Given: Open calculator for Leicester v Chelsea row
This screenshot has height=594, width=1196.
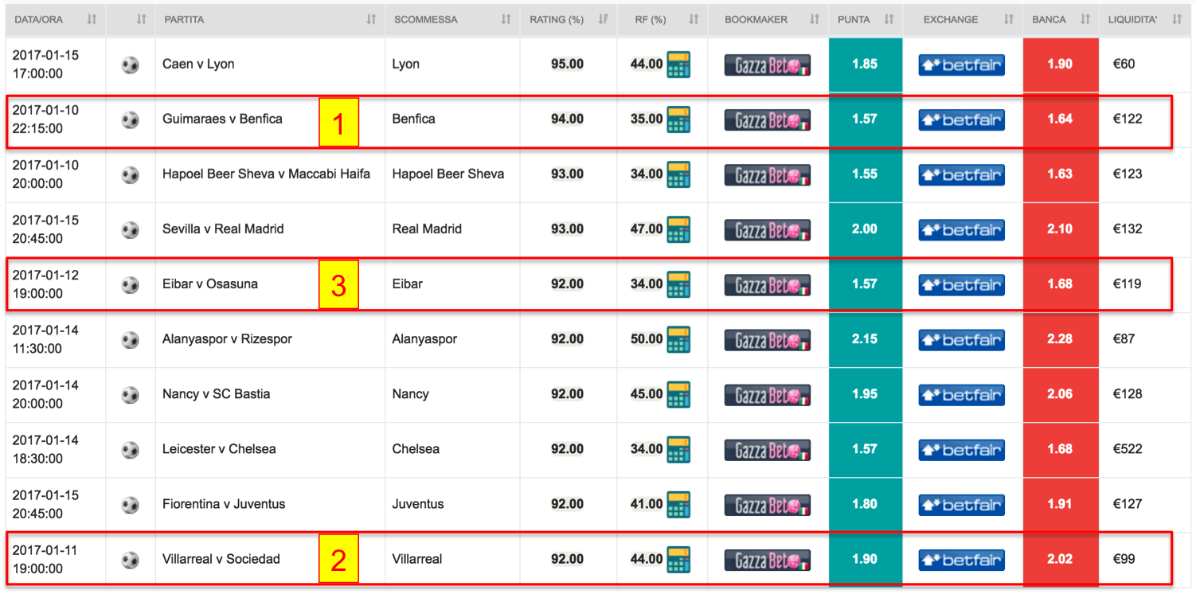Looking at the screenshot, I should 678,449.
